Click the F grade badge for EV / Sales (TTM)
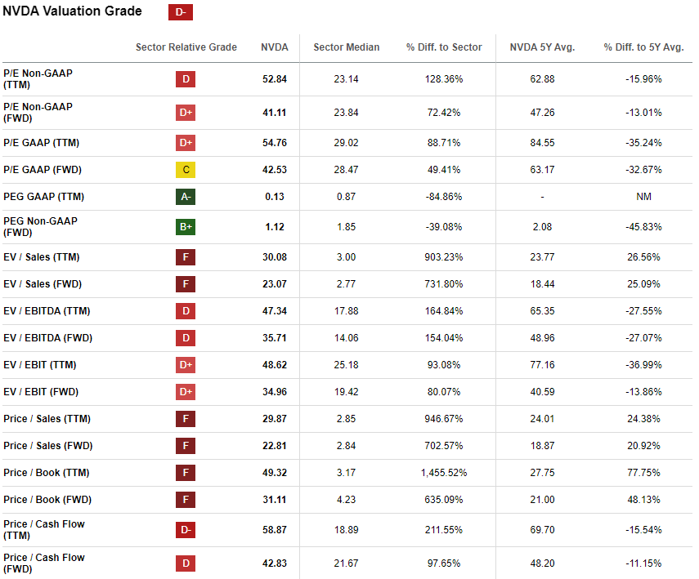The image size is (699, 579). [x=186, y=257]
